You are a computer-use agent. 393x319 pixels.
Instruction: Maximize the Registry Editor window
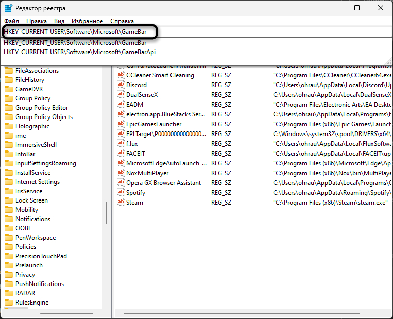[357, 8]
